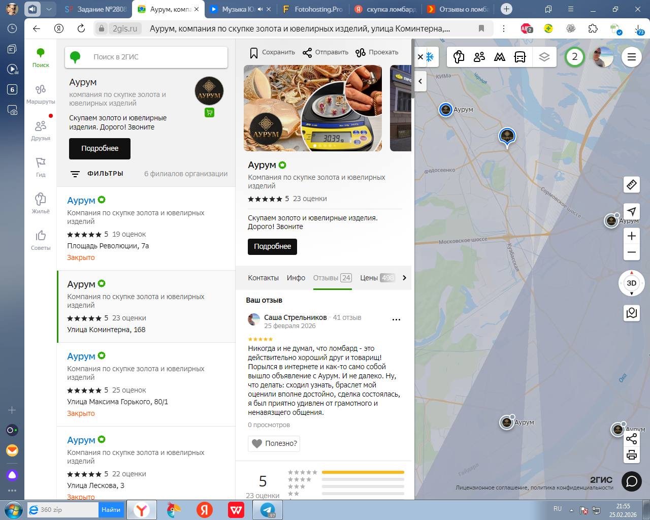Click the map pin marker button
This screenshot has height=520, width=650.
[x=632, y=313]
